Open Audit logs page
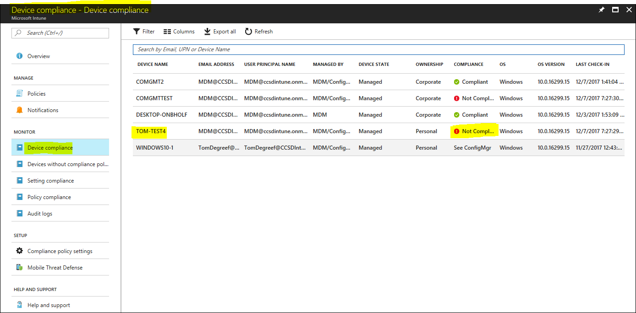This screenshot has height=313, width=636. tap(60, 213)
